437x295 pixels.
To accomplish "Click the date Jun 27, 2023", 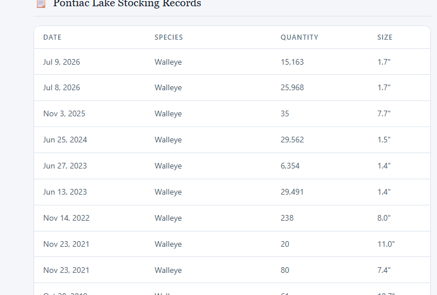I will click(x=65, y=166).
